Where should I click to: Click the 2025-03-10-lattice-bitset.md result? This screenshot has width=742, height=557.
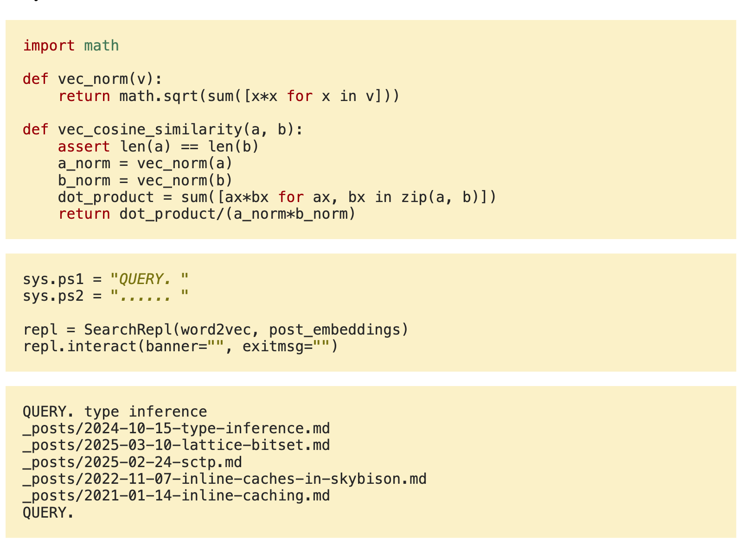click(176, 445)
